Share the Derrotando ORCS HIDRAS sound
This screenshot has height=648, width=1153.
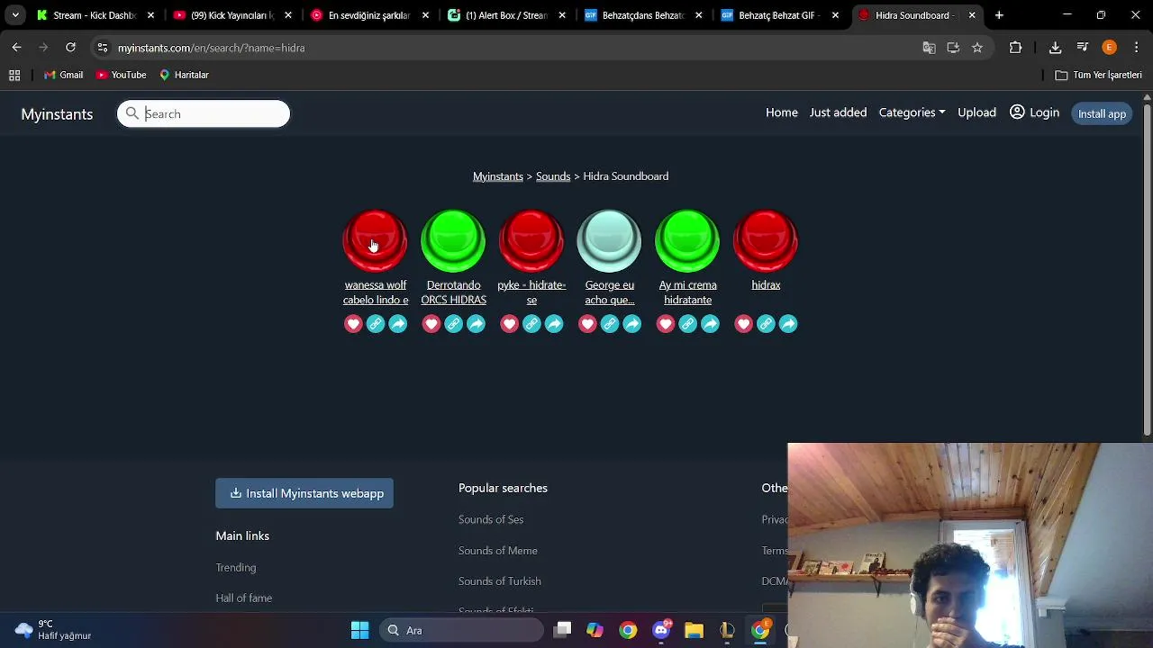[477, 324]
